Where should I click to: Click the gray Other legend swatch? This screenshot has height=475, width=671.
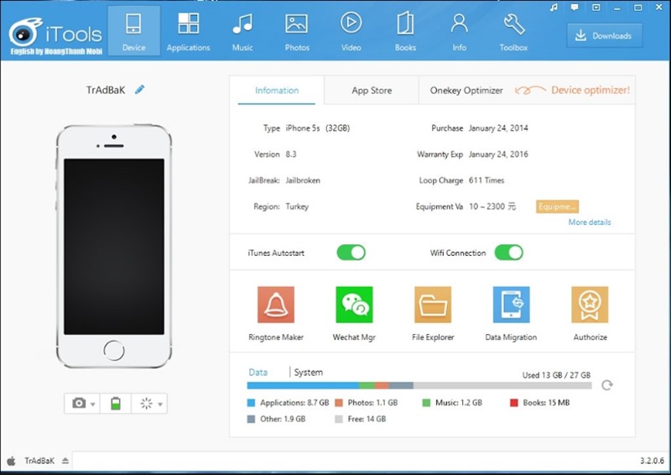[251, 419]
